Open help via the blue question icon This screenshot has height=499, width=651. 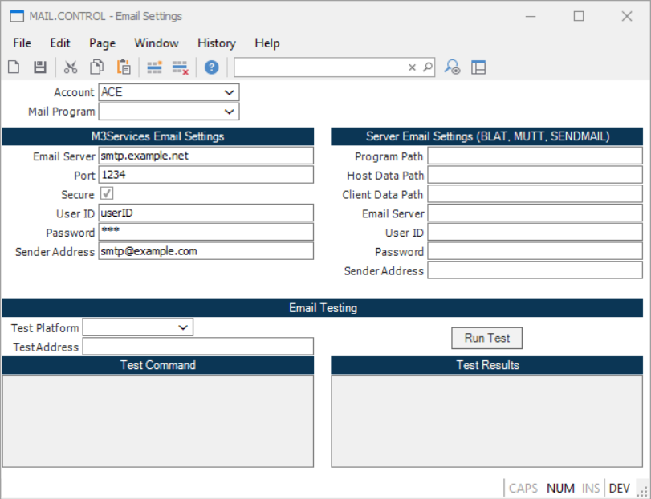(x=210, y=67)
